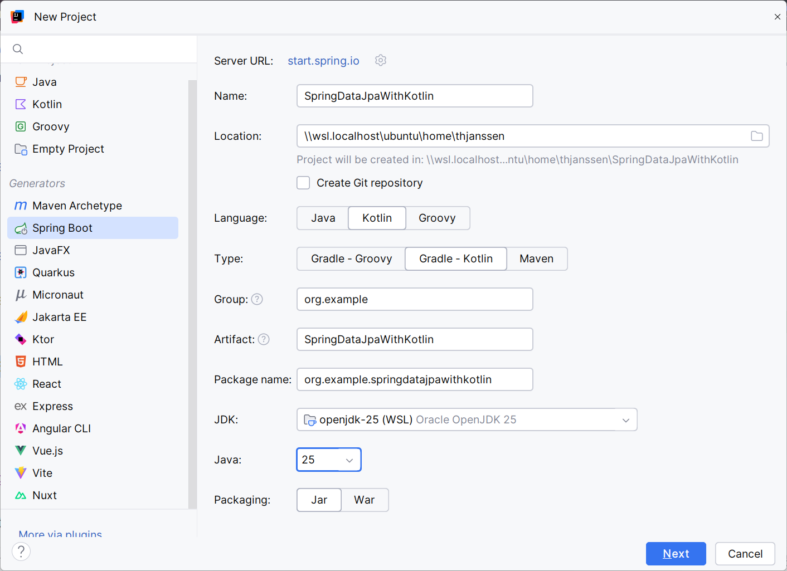Select the Ktor generator icon
Screen dimensions: 787x571
click(x=21, y=339)
